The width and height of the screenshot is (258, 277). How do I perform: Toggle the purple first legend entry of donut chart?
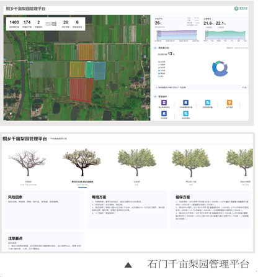pyautogui.click(x=162, y=61)
